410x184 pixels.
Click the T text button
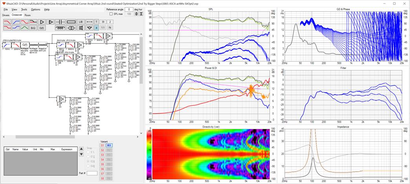(x=97, y=22)
